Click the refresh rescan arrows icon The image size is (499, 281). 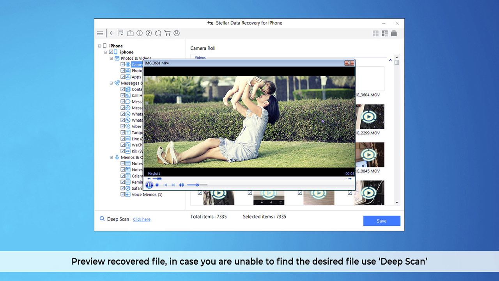pos(158,33)
